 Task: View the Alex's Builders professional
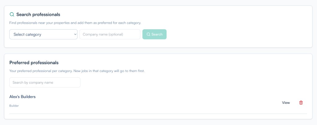[286, 103]
